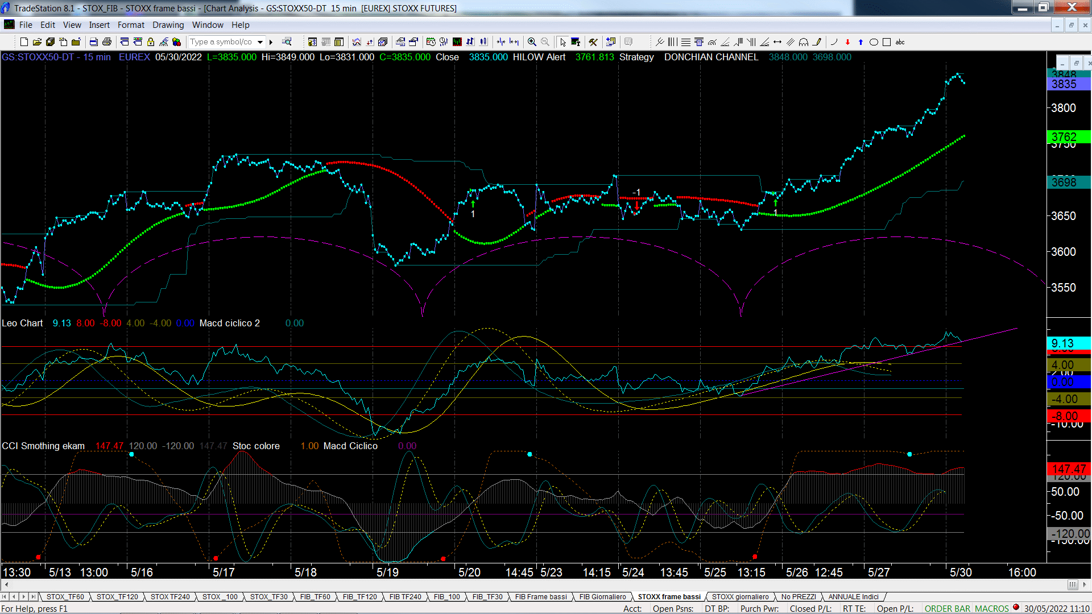The width and height of the screenshot is (1092, 614).
Task: Switch to the STOXX giornaliero tab
Action: pos(740,596)
